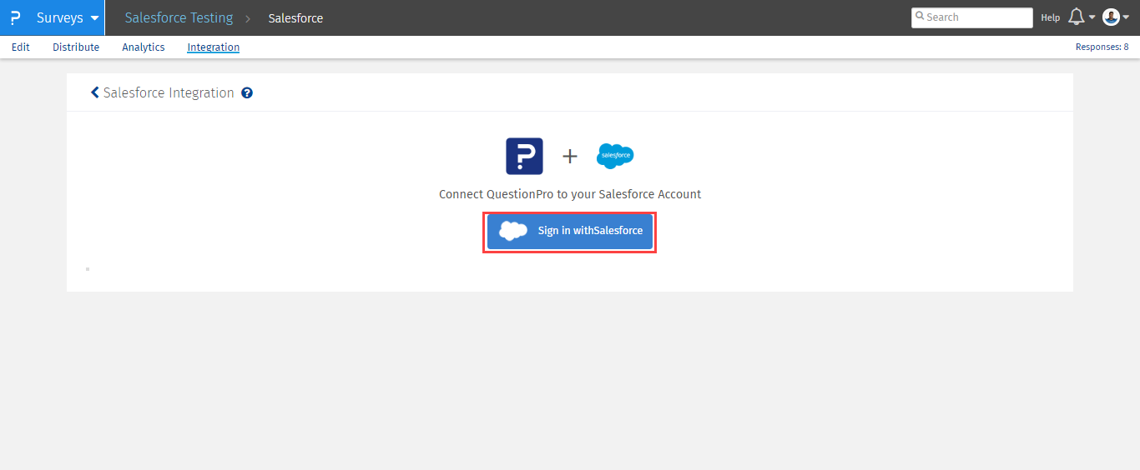This screenshot has width=1140, height=470.
Task: Open the Analytics tab
Action: (x=144, y=47)
